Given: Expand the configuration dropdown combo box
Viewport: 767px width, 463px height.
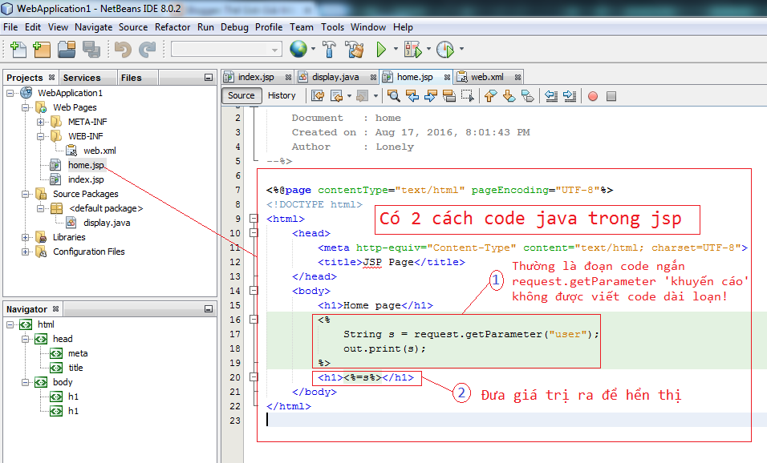Looking at the screenshot, I should [x=273, y=49].
